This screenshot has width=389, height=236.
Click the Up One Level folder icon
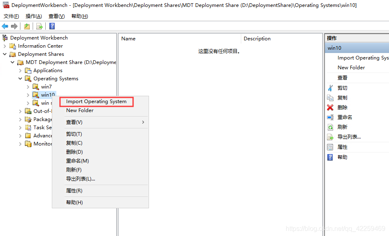(x=27, y=26)
